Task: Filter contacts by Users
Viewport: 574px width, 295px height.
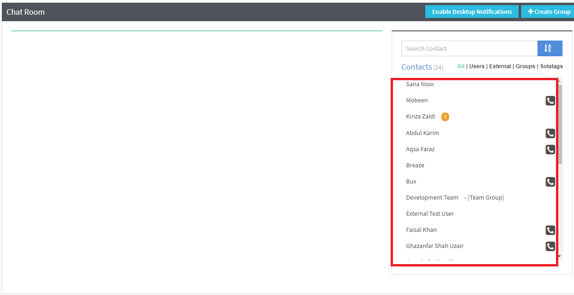Action: coord(477,66)
